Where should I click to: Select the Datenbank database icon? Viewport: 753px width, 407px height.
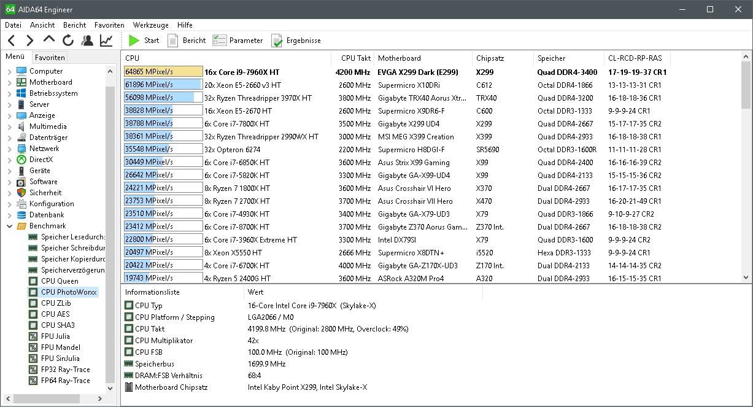[x=21, y=215]
